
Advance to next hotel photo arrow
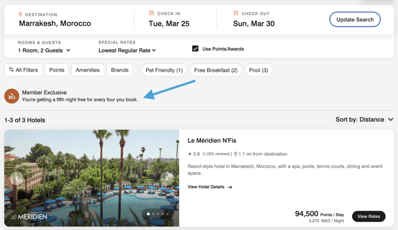pos(167,179)
